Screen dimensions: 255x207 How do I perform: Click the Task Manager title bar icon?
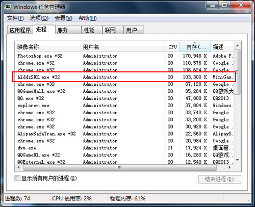(8, 7)
